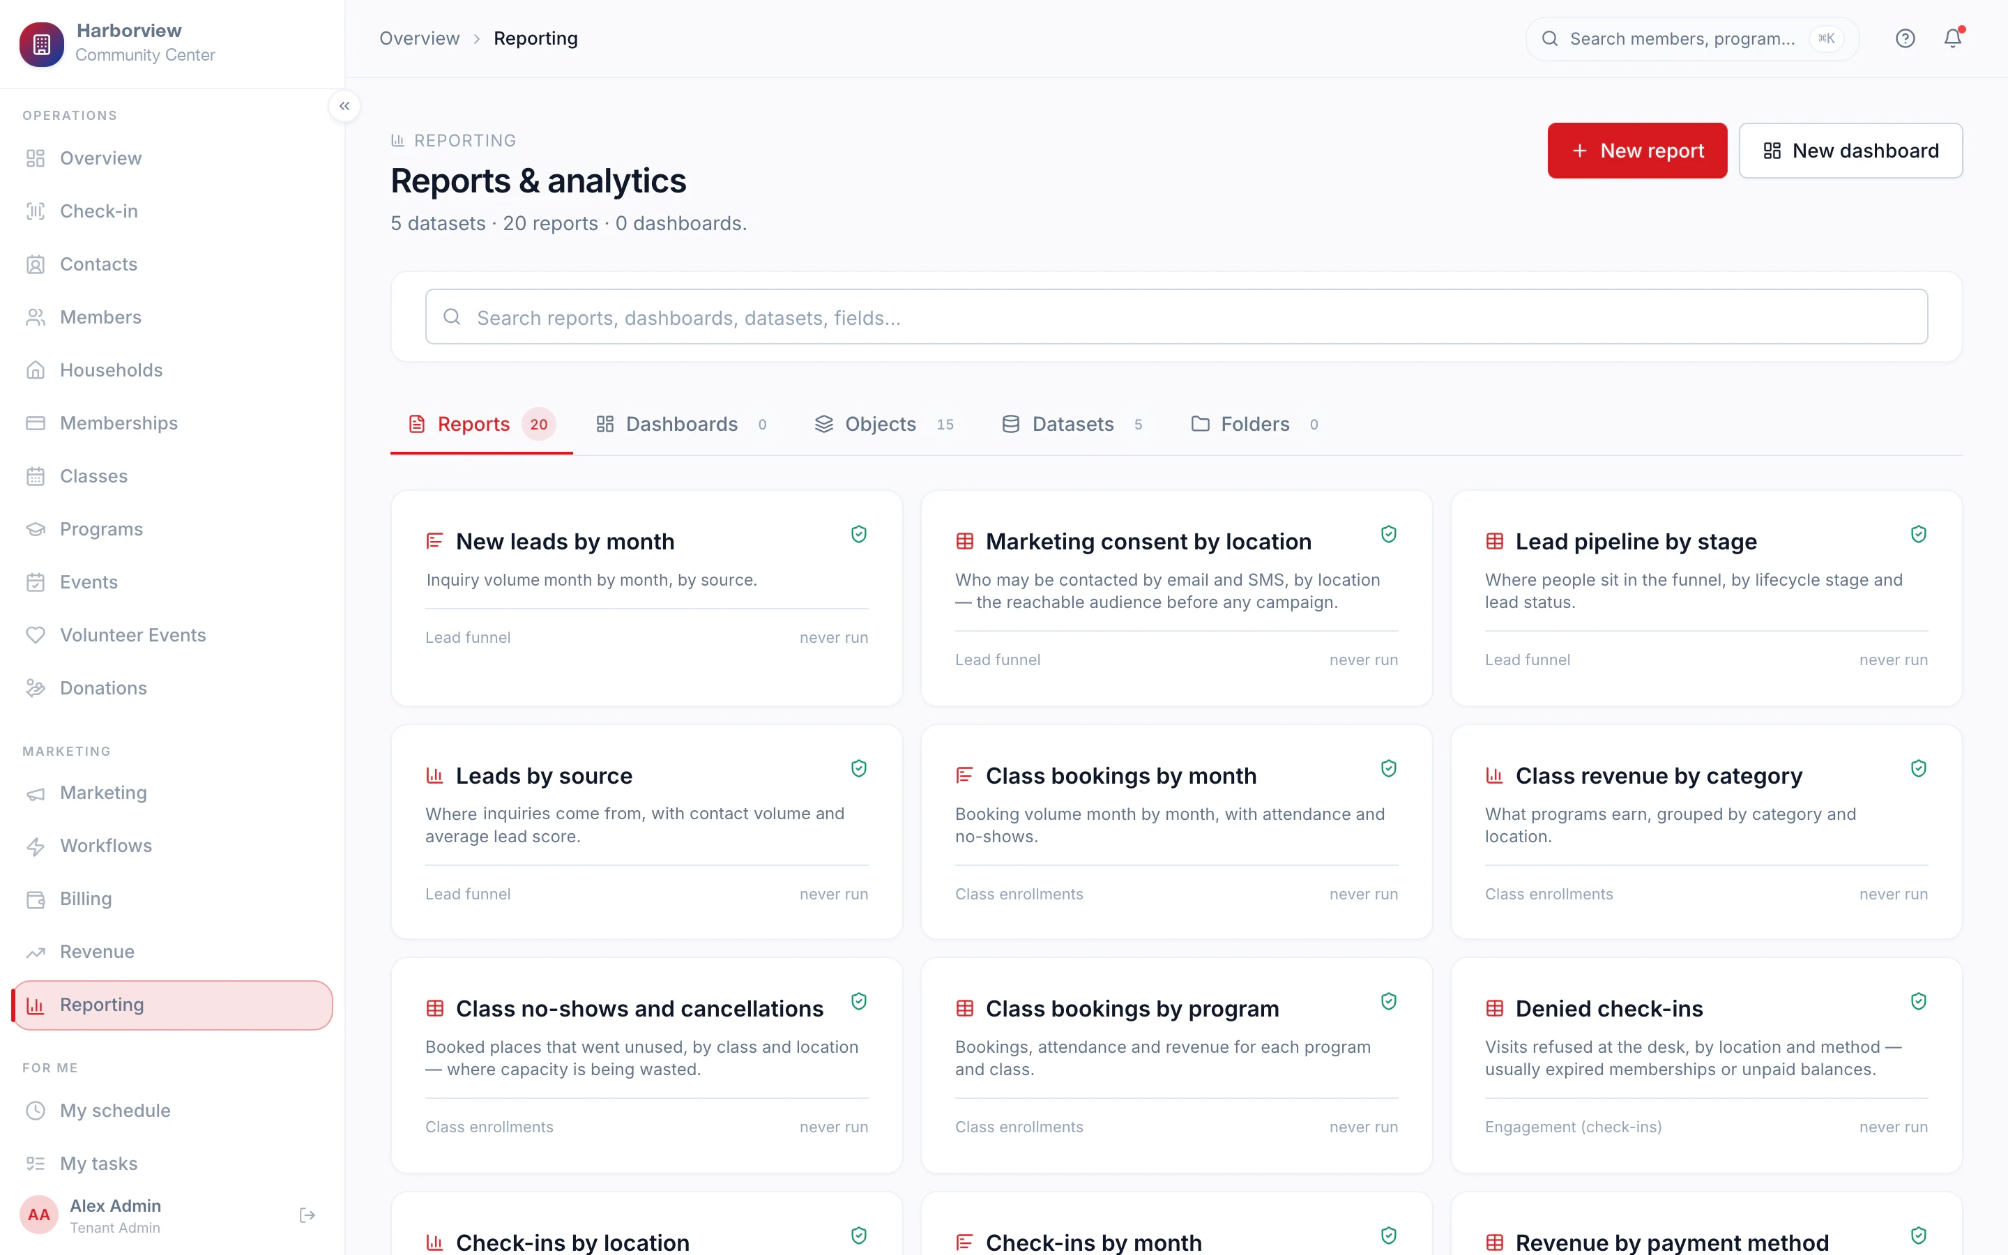This screenshot has height=1255, width=2008.
Task: Focus the top search members, programs field
Action: (1693, 38)
